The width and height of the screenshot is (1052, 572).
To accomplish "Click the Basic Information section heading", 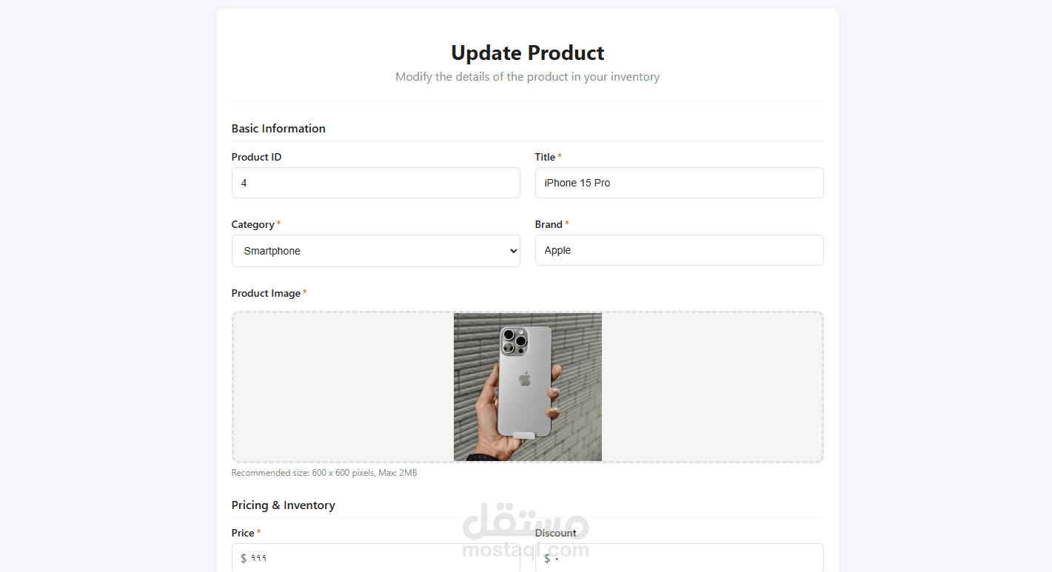I will pyautogui.click(x=278, y=128).
